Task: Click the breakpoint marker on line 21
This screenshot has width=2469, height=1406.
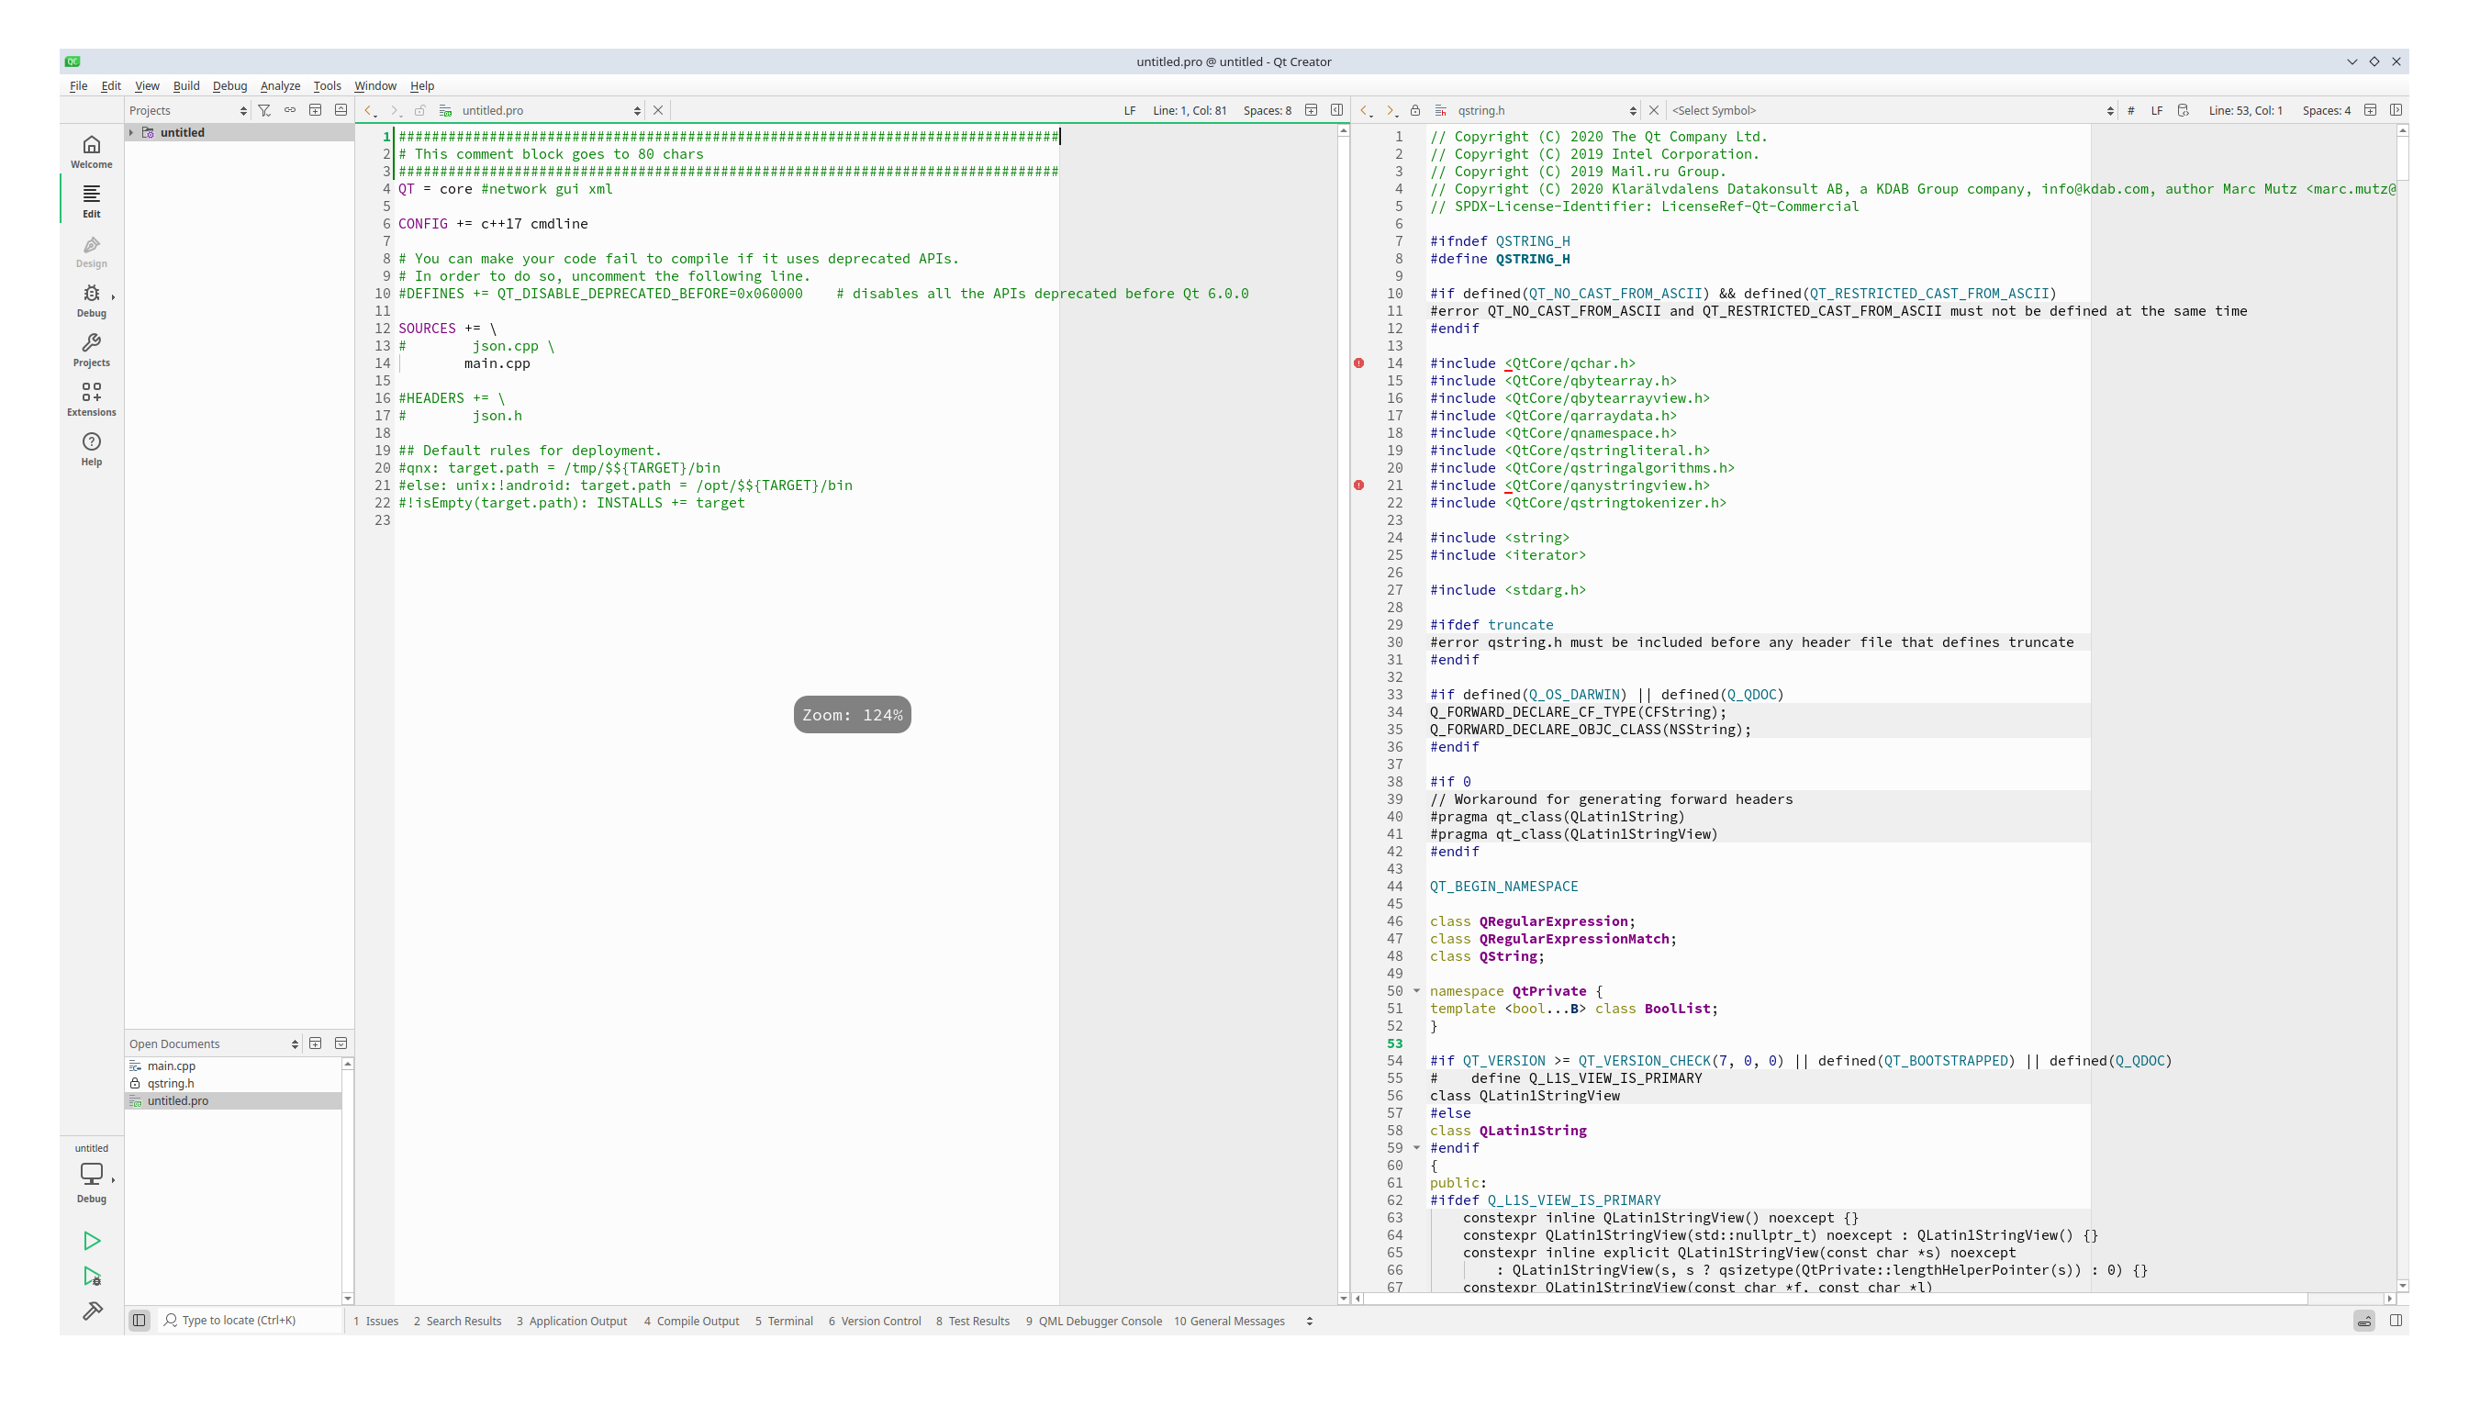Action: [1358, 485]
